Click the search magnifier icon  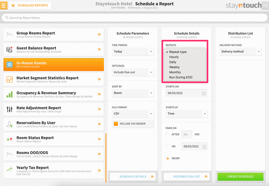tap(7, 18)
